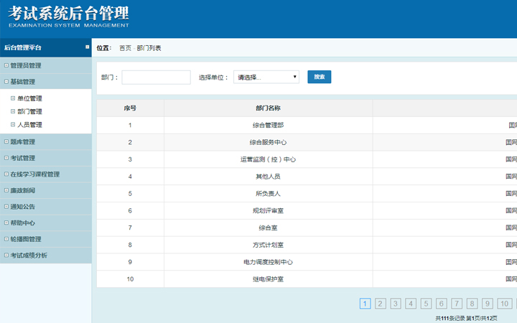This screenshot has width=517, height=323.
Task: Expand the 管理员管理 plus icon
Action: (x=6, y=65)
